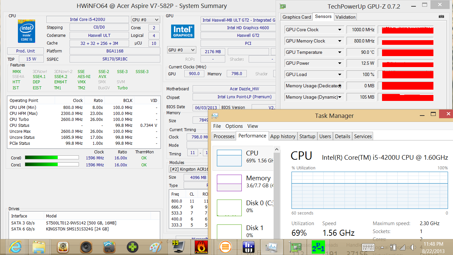Open the GPU #0 selector dropdown

182,50
